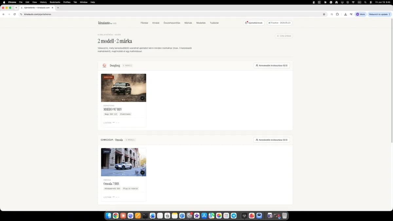
Task: Select the Ajánlatkérés — kinaiauto.com tab
Action: (x=37, y=8)
